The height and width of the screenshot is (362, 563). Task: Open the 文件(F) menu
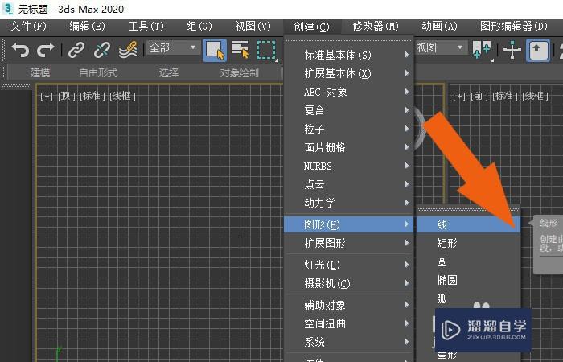(29, 27)
